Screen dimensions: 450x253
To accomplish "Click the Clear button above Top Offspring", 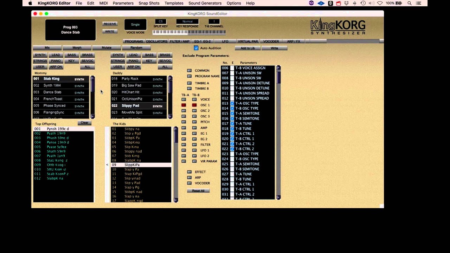I will coord(84,123).
